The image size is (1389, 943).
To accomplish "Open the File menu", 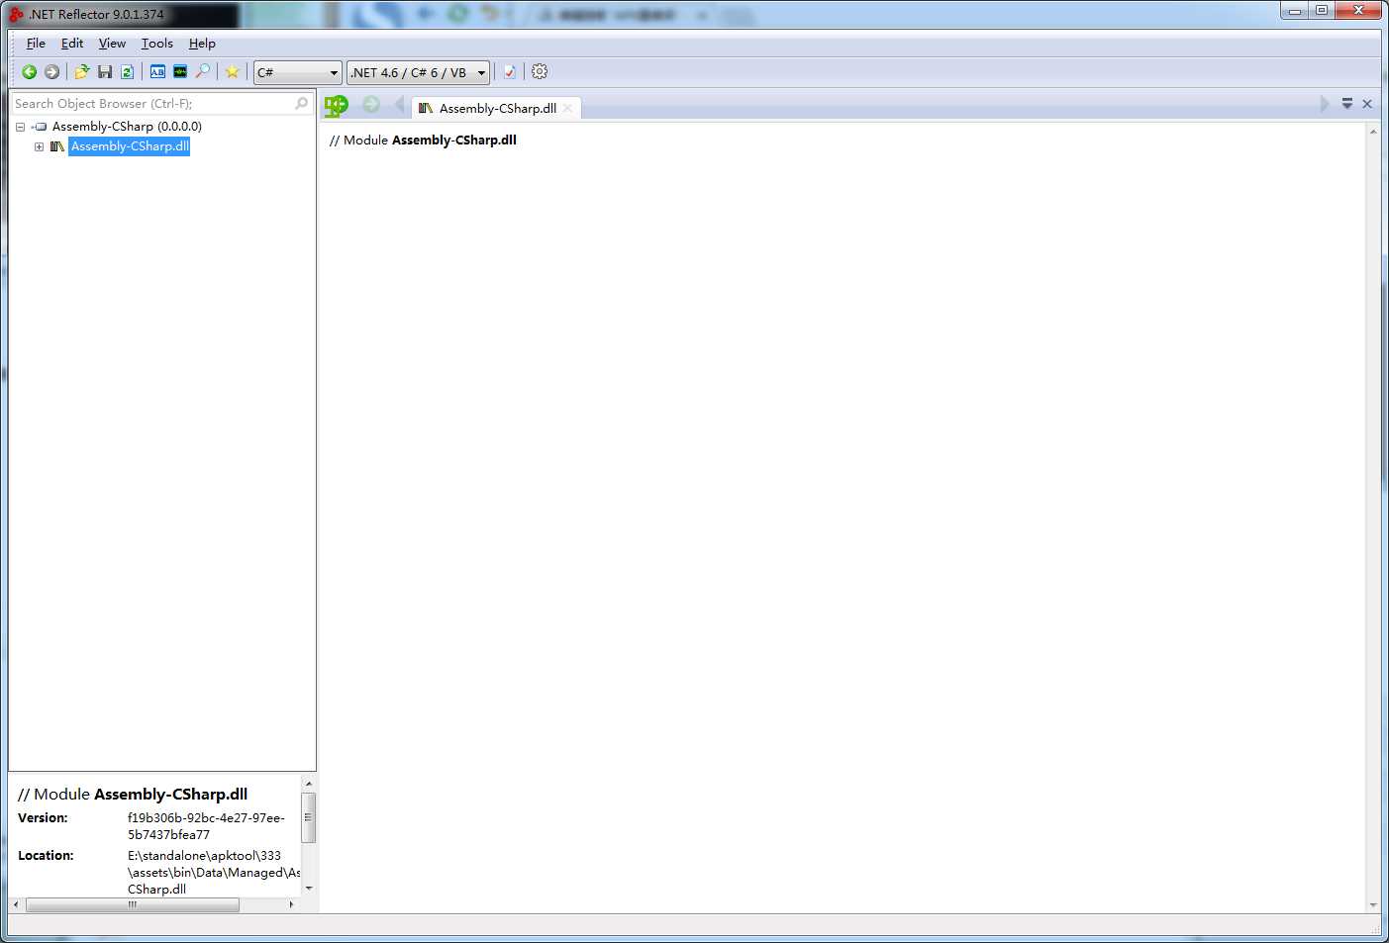I will [36, 44].
